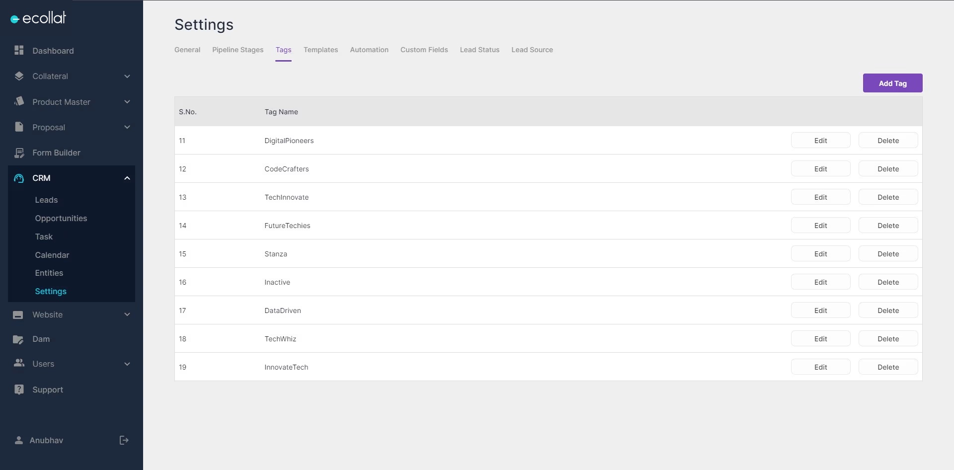The image size is (954, 470).
Task: Click the Form Builder sidebar icon
Action: [19, 153]
